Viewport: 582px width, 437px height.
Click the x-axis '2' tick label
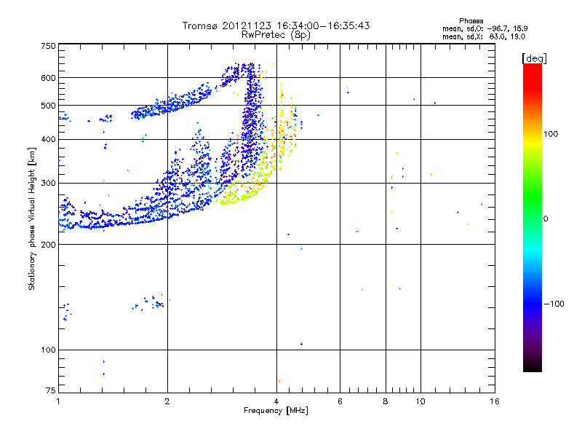click(167, 401)
